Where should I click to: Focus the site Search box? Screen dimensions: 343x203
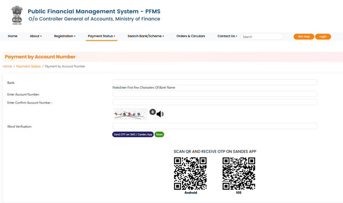coord(262,37)
